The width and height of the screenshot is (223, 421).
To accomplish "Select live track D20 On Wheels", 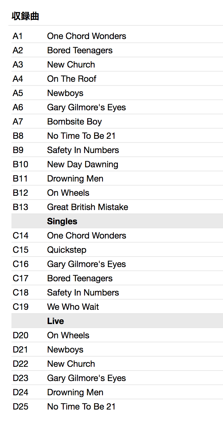I will (x=68, y=335).
